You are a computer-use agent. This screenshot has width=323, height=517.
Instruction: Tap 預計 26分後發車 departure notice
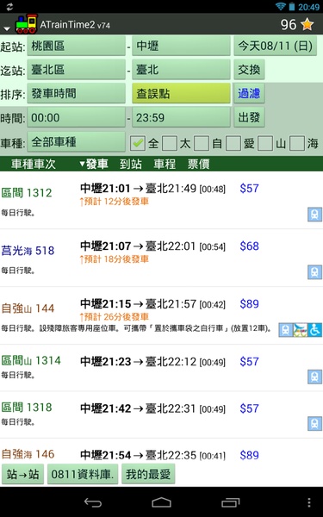tap(115, 317)
